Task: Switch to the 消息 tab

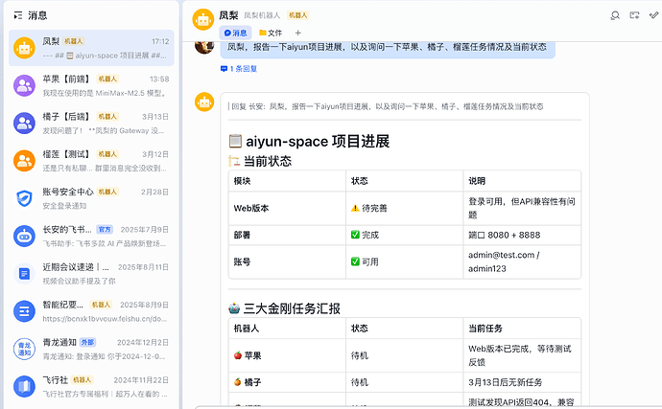Action: pyautogui.click(x=235, y=33)
